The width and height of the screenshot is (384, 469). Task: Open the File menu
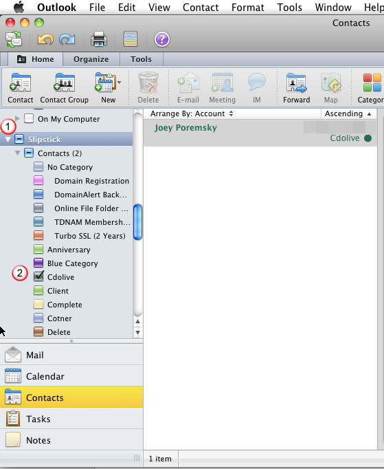97,7
